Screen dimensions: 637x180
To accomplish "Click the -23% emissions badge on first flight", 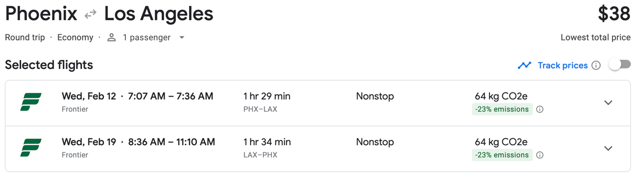I will tap(502, 110).
